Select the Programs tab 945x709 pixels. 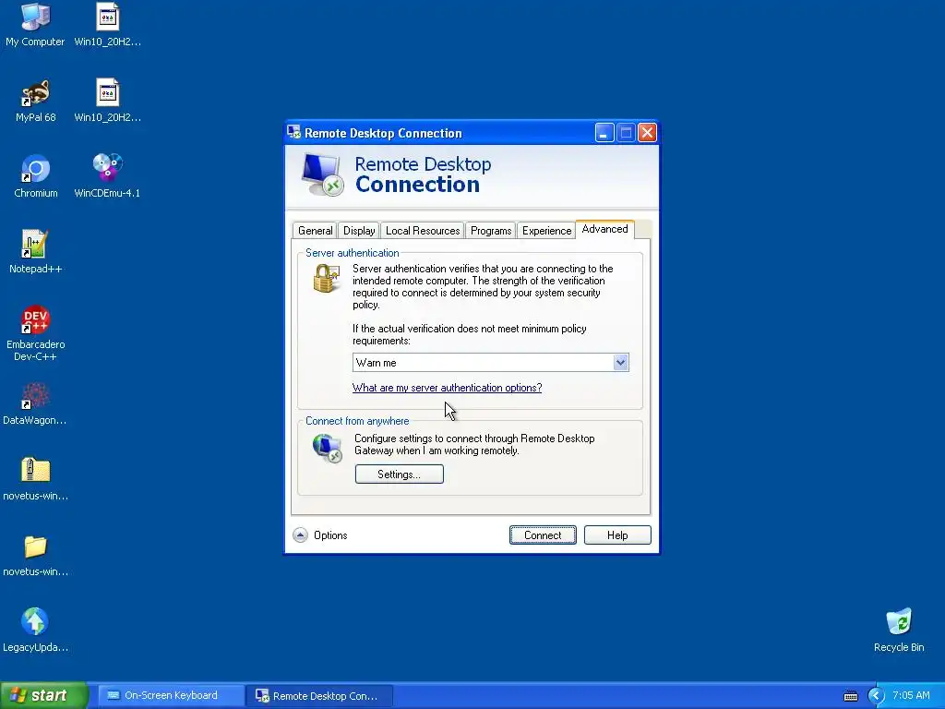pos(491,231)
